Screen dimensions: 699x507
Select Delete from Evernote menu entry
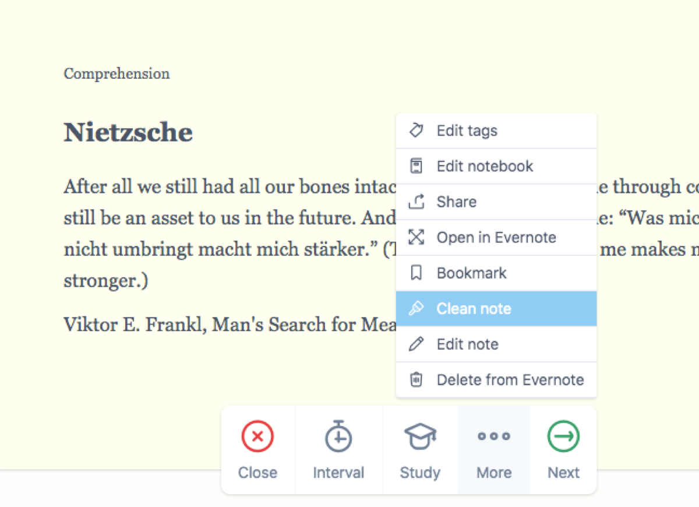coord(496,379)
